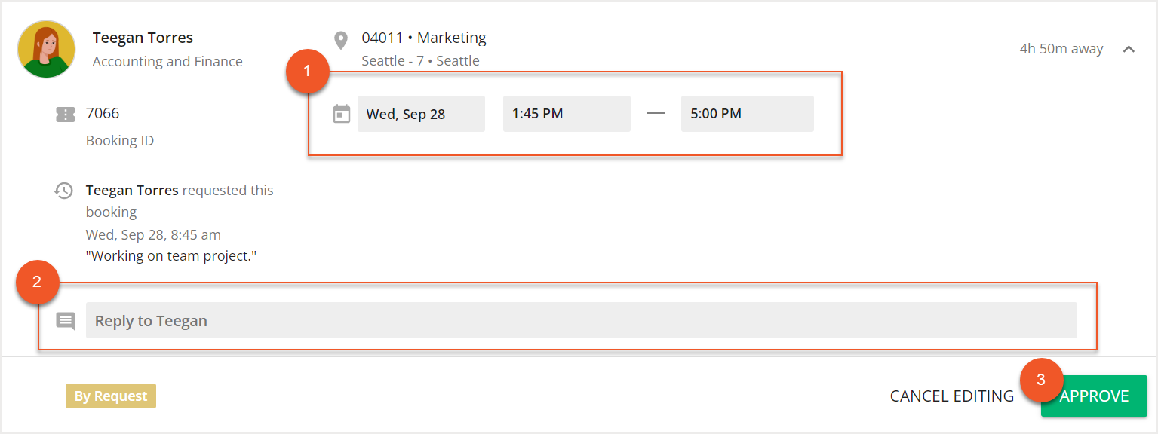Click the CANCEL EDITING link
The image size is (1158, 434).
(x=951, y=396)
